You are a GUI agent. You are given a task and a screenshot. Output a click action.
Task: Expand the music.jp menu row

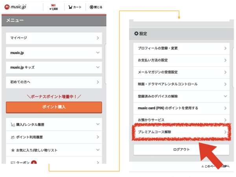[54, 53]
